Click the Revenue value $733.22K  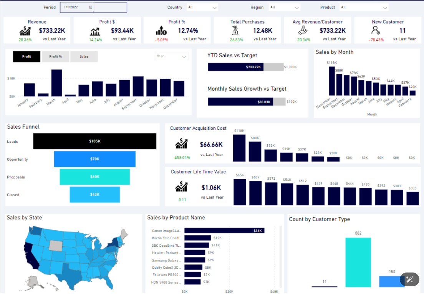(x=52, y=31)
